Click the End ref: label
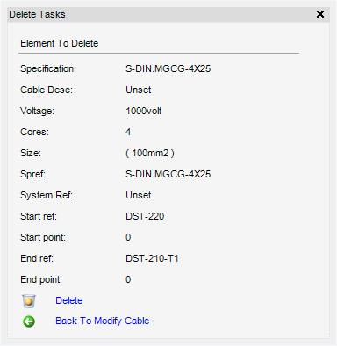Image resolution: width=337 pixels, height=346 pixels. click(x=37, y=258)
